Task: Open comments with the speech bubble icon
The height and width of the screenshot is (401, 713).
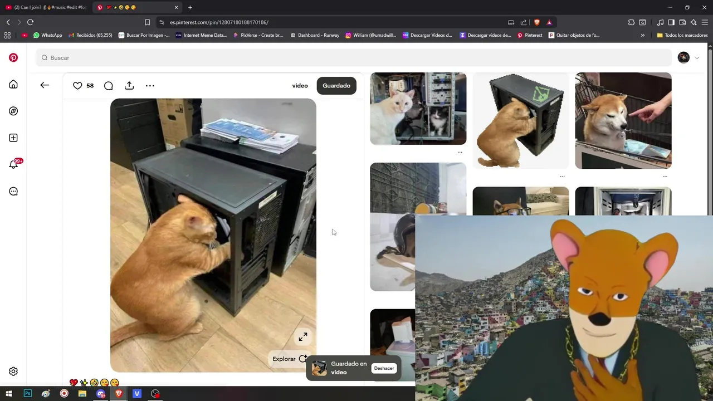Action: point(109,85)
